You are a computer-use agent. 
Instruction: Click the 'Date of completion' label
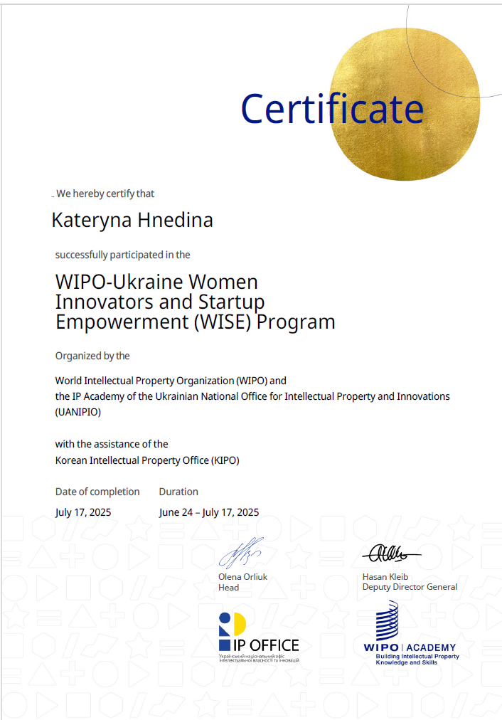(x=97, y=492)
